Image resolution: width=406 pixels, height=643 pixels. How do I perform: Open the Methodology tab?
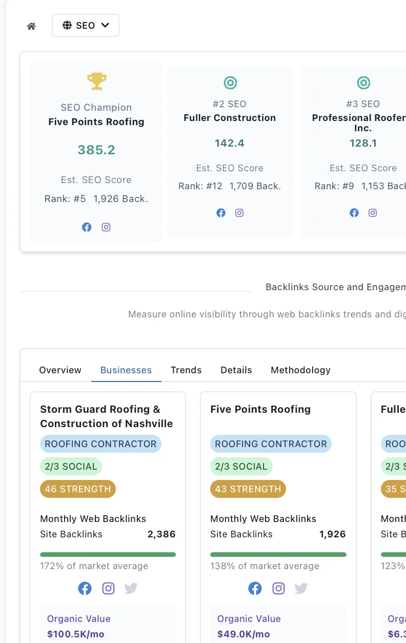(x=300, y=370)
